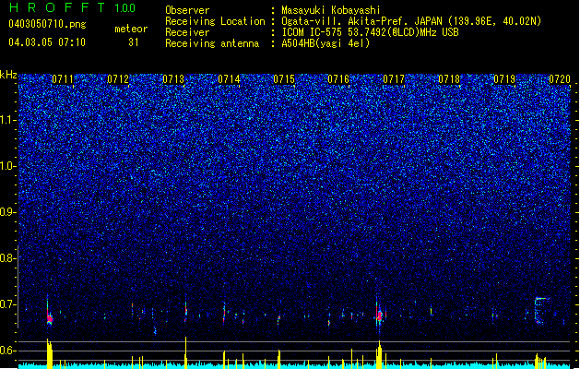This screenshot has height=369, width=580.
Task: Click the tall yellow intensity peak below 0713
Action: click(x=185, y=352)
